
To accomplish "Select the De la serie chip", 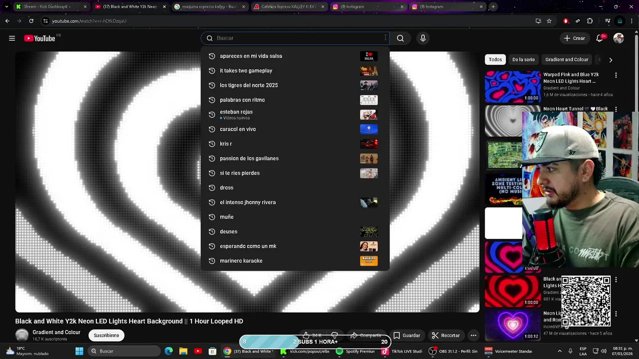I will tap(523, 59).
